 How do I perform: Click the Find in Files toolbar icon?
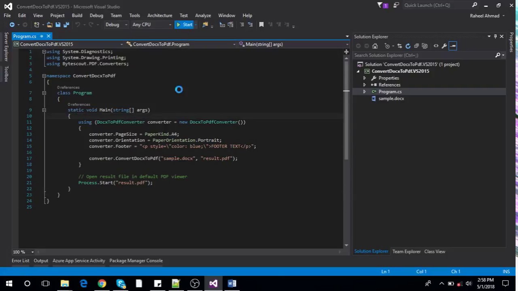pyautogui.click(x=205, y=25)
